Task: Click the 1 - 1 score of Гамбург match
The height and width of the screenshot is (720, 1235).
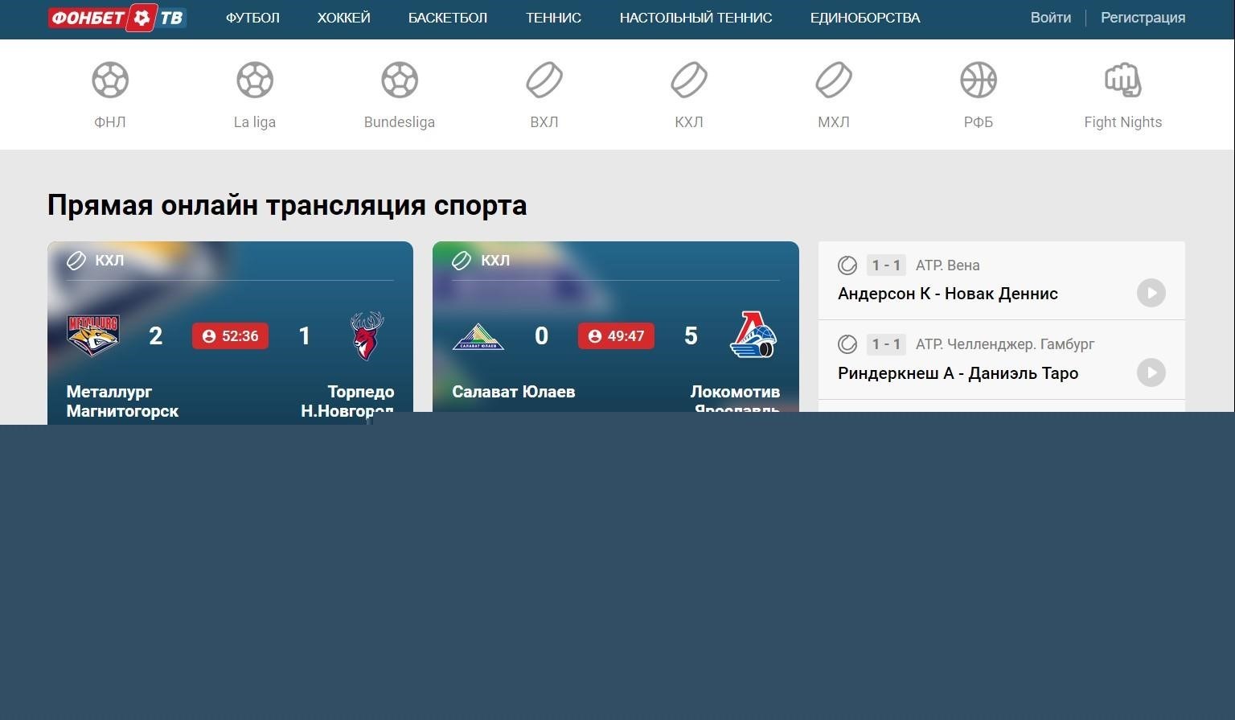Action: point(886,344)
